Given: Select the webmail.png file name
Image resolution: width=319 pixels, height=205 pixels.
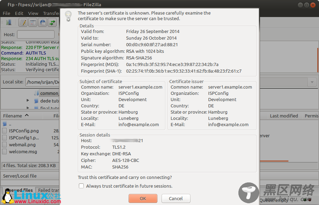Looking at the screenshot, I should (22, 145).
